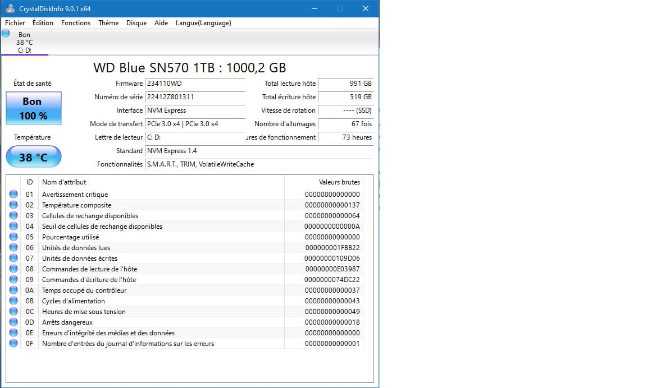The image size is (647, 388).
Task: Click the Lettre de lecteur field C: D:
Action: 195,137
